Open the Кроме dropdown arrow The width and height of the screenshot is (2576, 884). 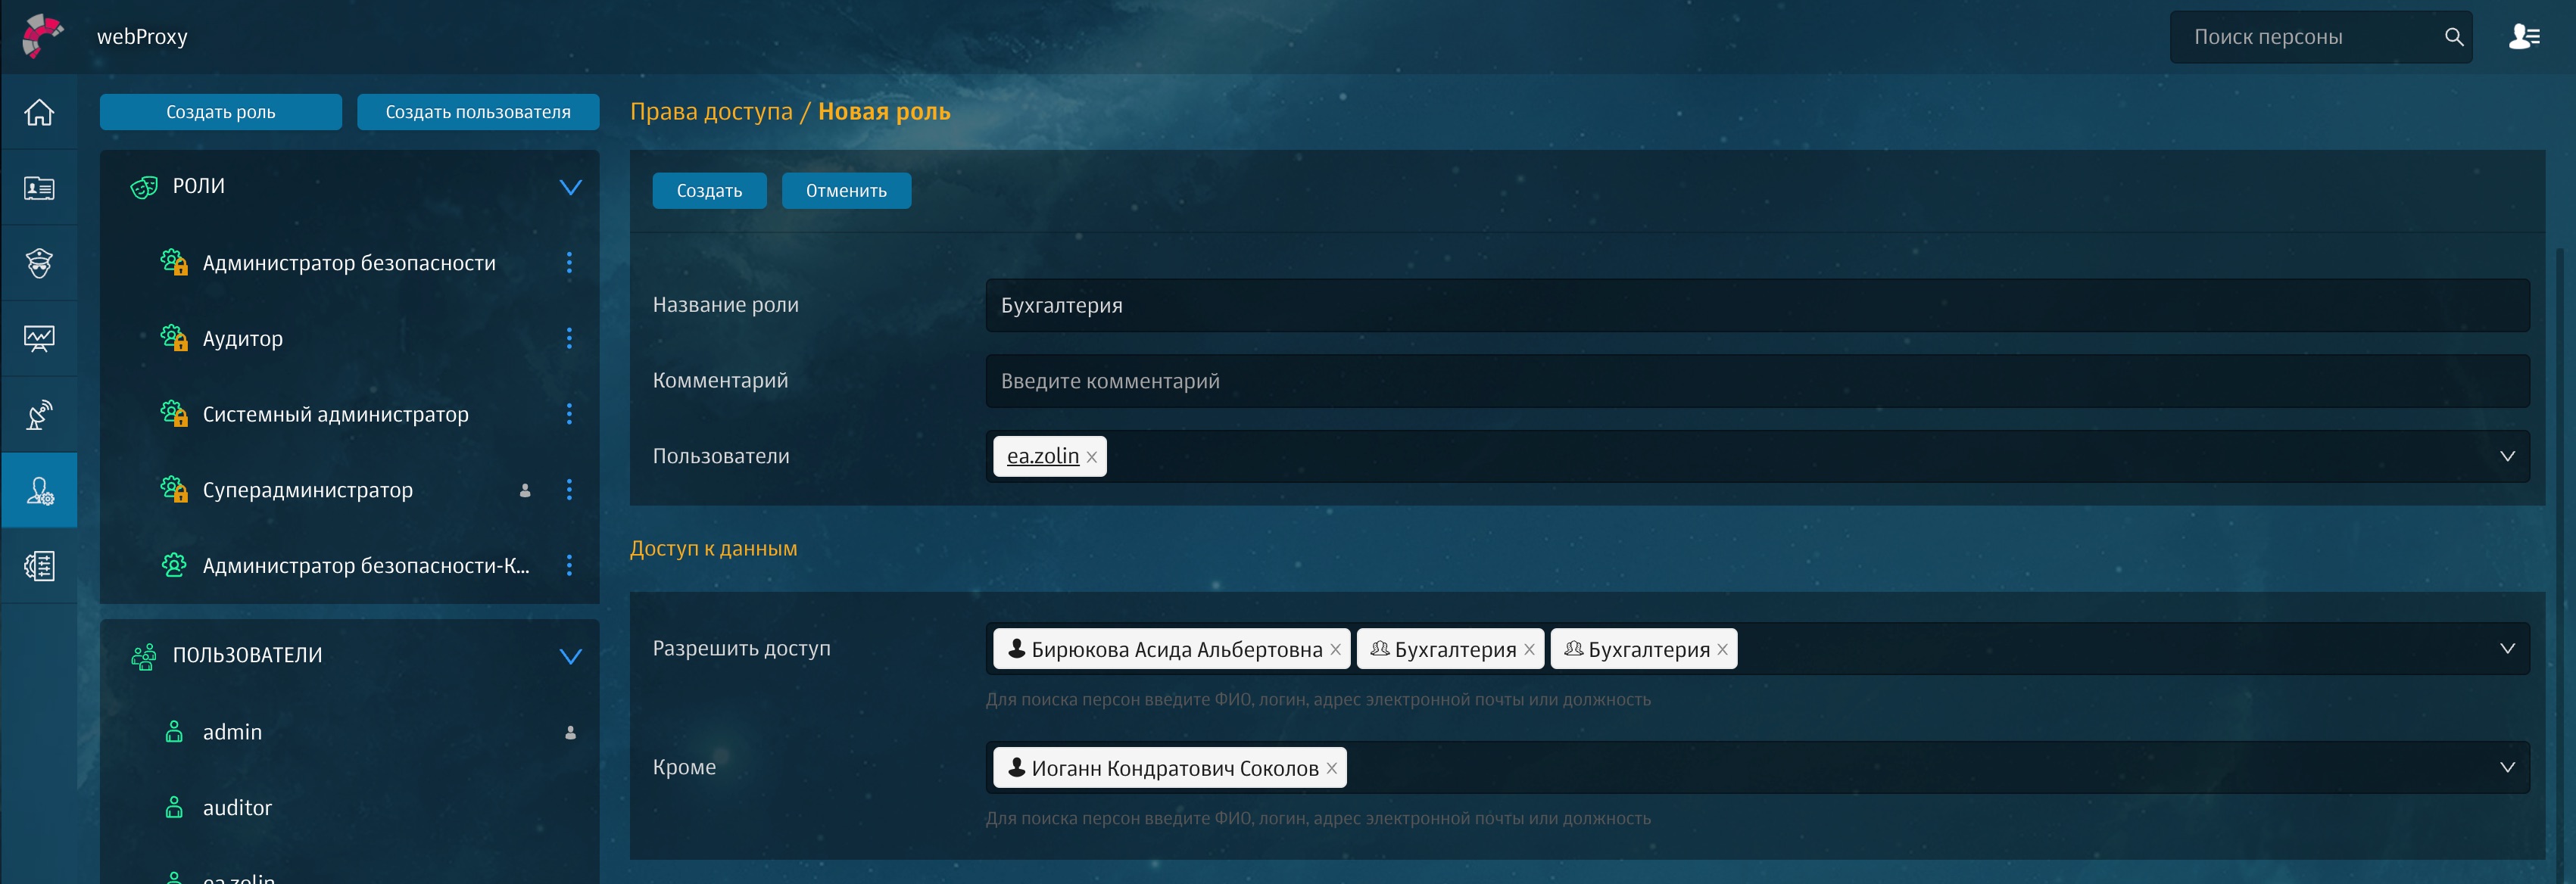click(2507, 767)
